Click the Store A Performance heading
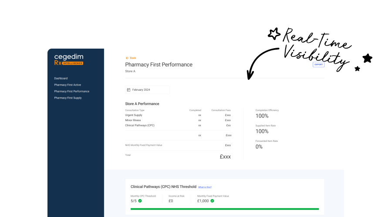The width and height of the screenshot is (392, 217). pos(142,104)
